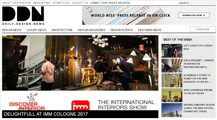Open the New Caribbean Dream Store by Prada article
The width and height of the screenshot is (217, 120).
click(x=198, y=92)
